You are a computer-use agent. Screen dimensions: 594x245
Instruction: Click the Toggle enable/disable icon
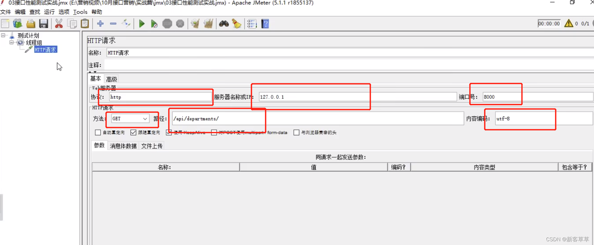point(126,24)
